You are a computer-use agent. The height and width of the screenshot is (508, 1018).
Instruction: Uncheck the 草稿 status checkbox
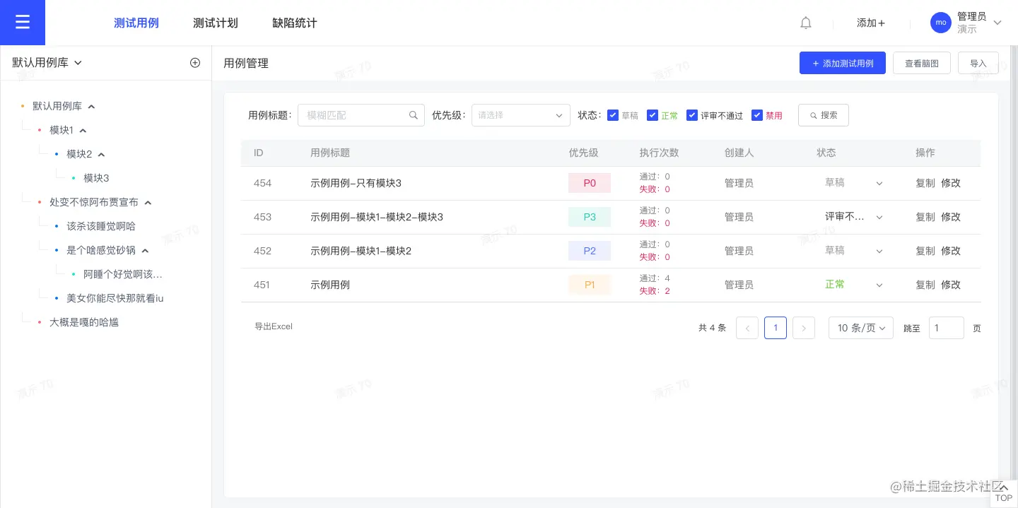point(613,114)
